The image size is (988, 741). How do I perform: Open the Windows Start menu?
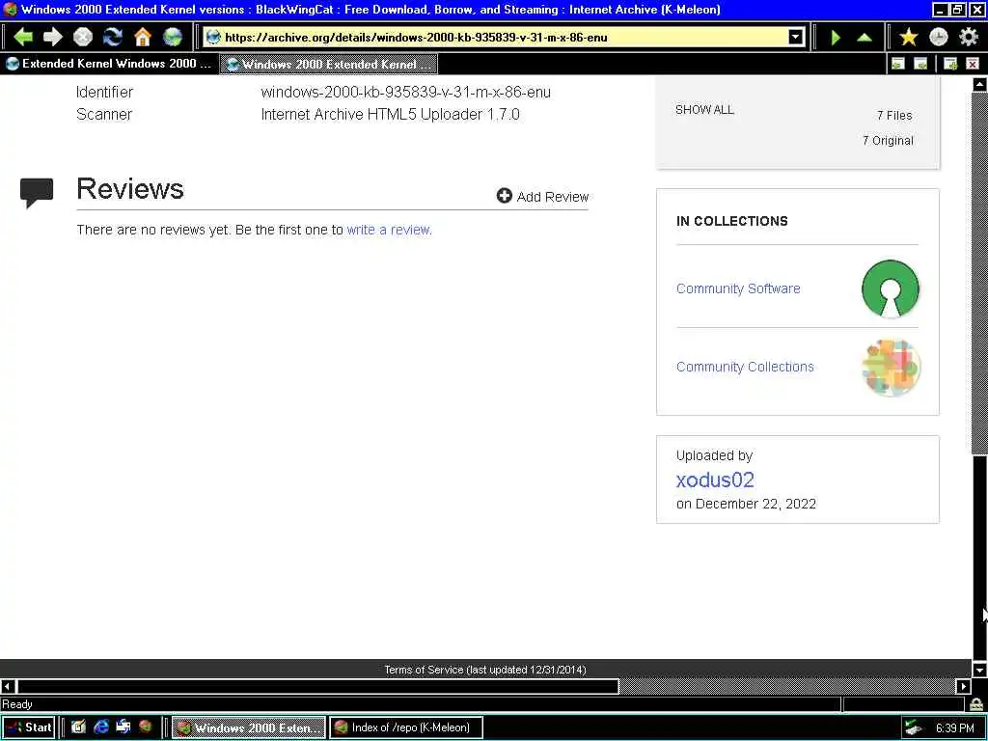(x=29, y=727)
